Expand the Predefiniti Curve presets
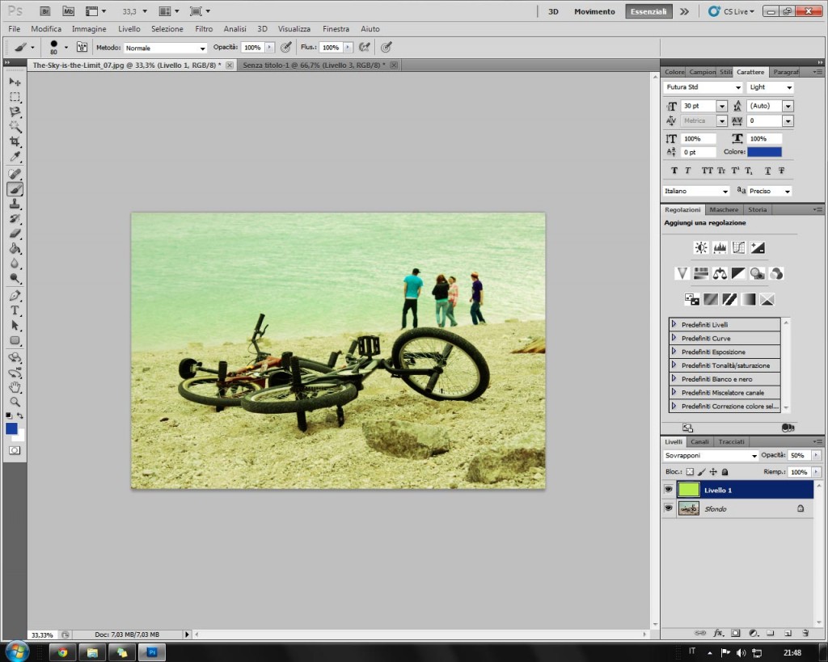The height and width of the screenshot is (662, 828). (x=674, y=339)
